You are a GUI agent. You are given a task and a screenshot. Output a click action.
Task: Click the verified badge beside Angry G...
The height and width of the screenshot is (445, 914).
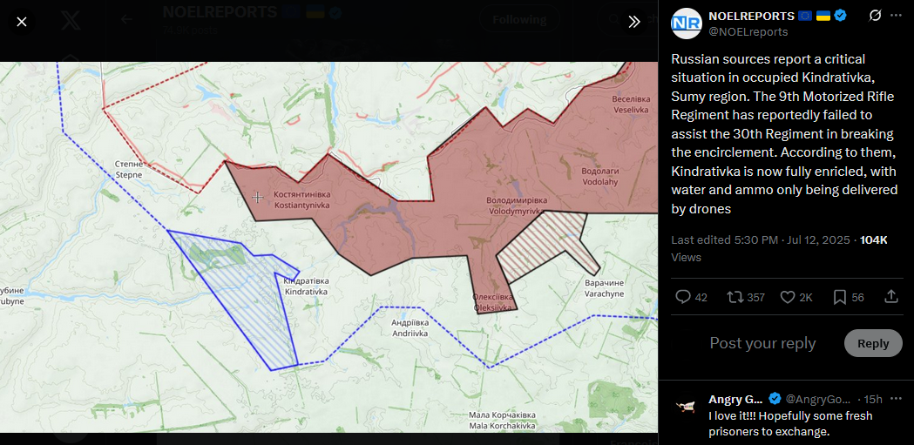[x=775, y=399]
